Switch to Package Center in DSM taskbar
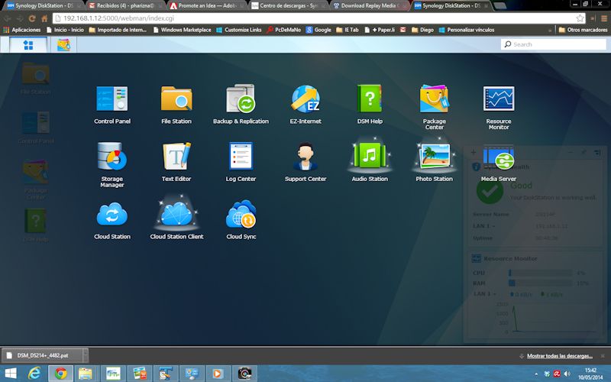Image resolution: width=611 pixels, height=382 pixels. (x=63, y=45)
